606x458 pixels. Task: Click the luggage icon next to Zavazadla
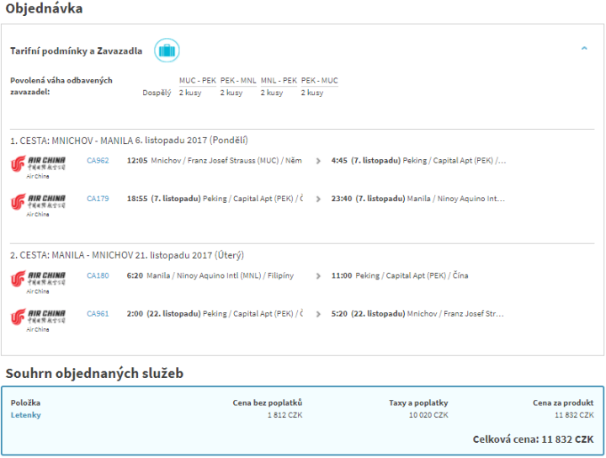[x=167, y=51]
